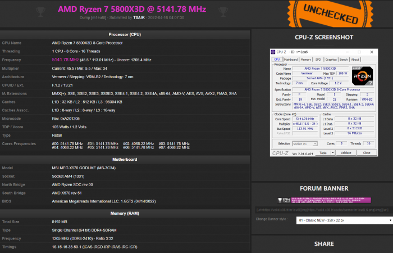The height and width of the screenshot is (253, 393).
Task: Switch to the Mainboard tab in CPU-Z
Action: 290,59
